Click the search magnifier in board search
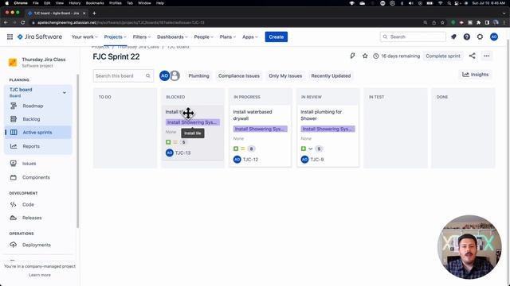Screen dimensions: 510x286 click(148, 76)
